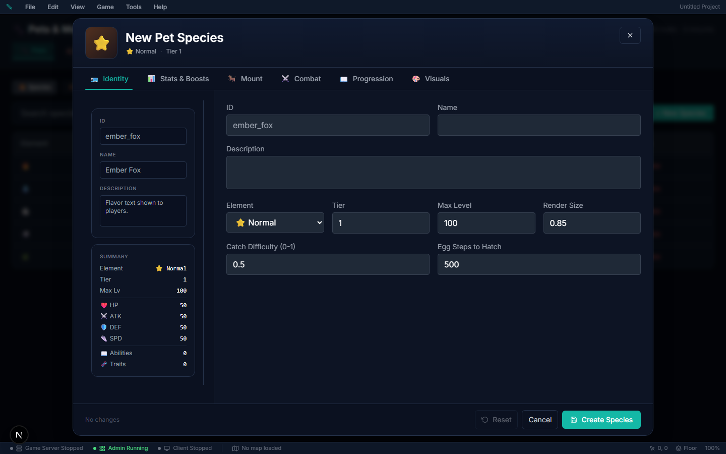Viewport: 726px width, 454px height.
Task: Click the large star species icon
Action: (101, 43)
